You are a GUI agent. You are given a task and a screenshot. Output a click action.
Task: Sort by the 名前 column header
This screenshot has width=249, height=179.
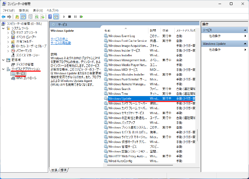pos(126,30)
